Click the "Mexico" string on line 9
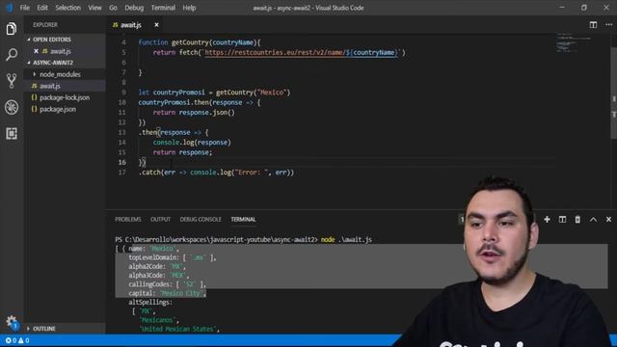Viewport: 617px width, 347px height. [x=272, y=93]
